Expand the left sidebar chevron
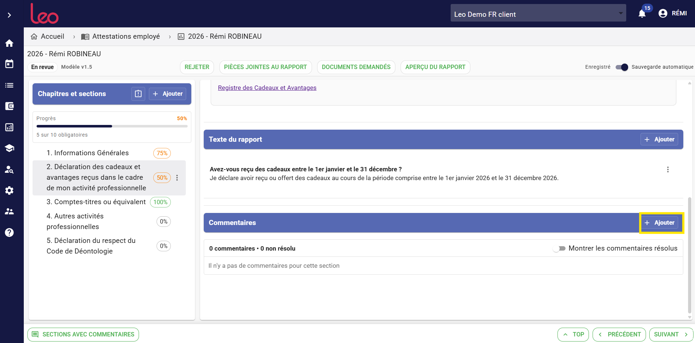The height and width of the screenshot is (343, 695). 10,15
